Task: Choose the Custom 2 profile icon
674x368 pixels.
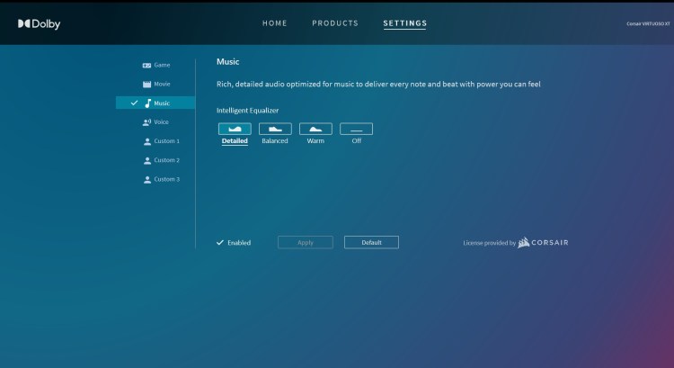Action: tap(147, 160)
